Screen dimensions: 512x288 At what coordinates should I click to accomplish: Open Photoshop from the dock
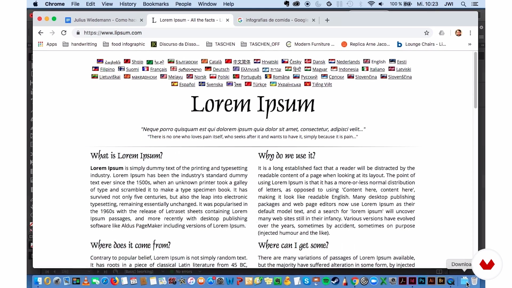click(x=422, y=281)
